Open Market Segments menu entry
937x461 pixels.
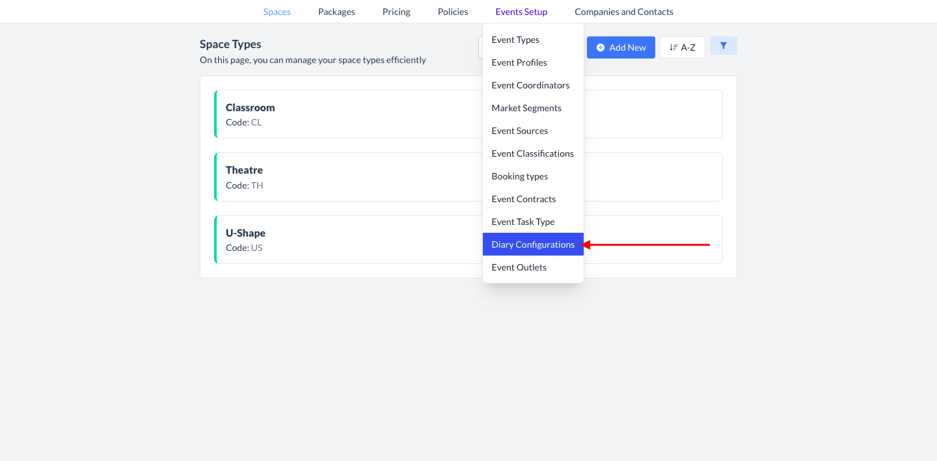[526, 108]
